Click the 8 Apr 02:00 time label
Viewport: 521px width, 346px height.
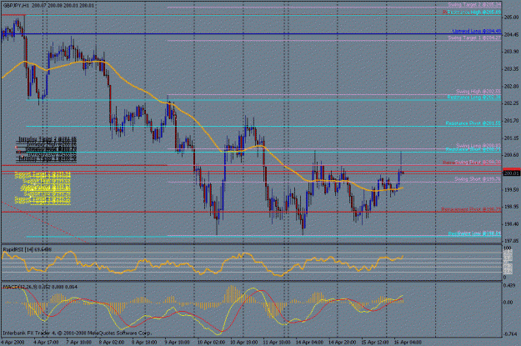pos(112,342)
